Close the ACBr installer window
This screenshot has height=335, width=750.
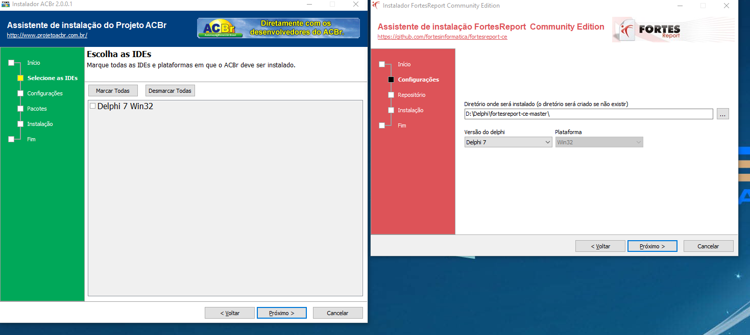(356, 4)
